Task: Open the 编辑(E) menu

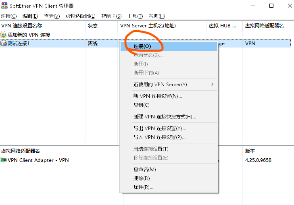Action: point(30,16)
